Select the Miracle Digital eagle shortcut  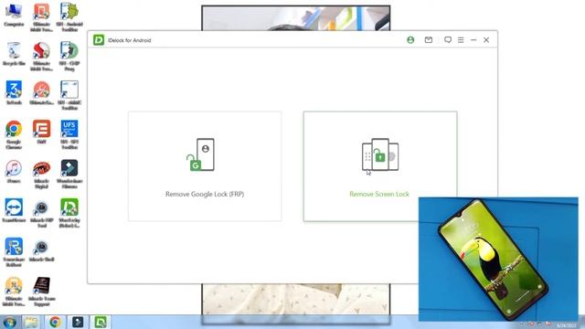coord(41,175)
